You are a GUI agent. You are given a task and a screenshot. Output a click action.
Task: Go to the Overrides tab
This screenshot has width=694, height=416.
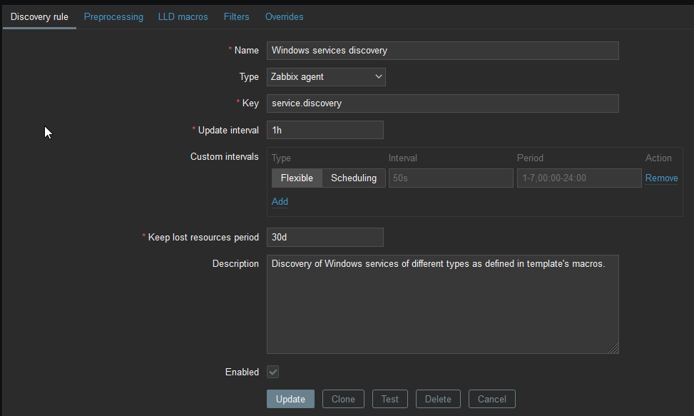coord(284,16)
